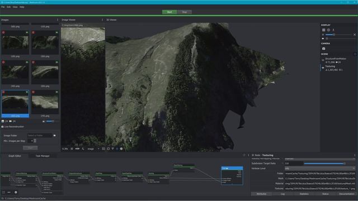Open the Help menu

point(22,7)
